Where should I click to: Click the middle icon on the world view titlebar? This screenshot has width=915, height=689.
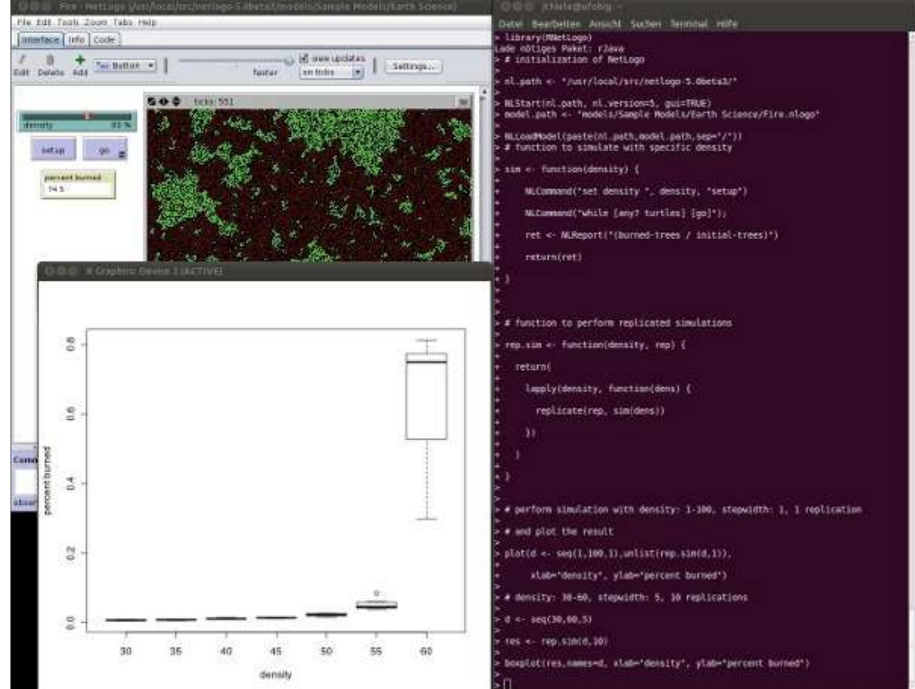(163, 101)
